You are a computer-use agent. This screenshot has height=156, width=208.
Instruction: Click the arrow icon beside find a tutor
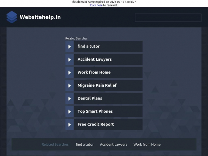coord(69,46)
